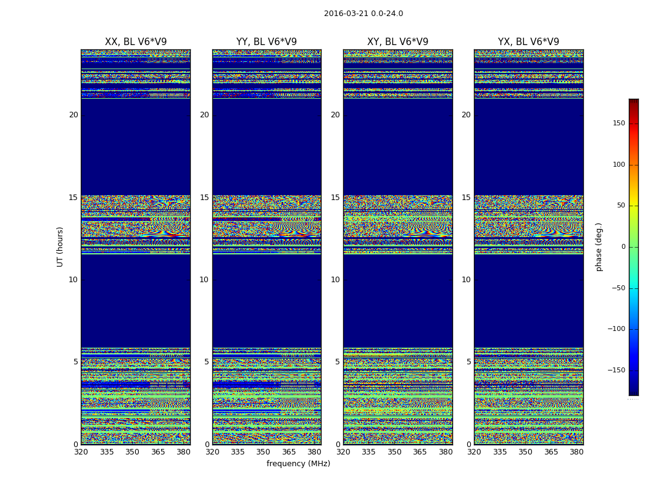The image size is (648, 494).
Task: Click the 'phase (deg.)' colorbar label
Action: pyautogui.click(x=599, y=247)
